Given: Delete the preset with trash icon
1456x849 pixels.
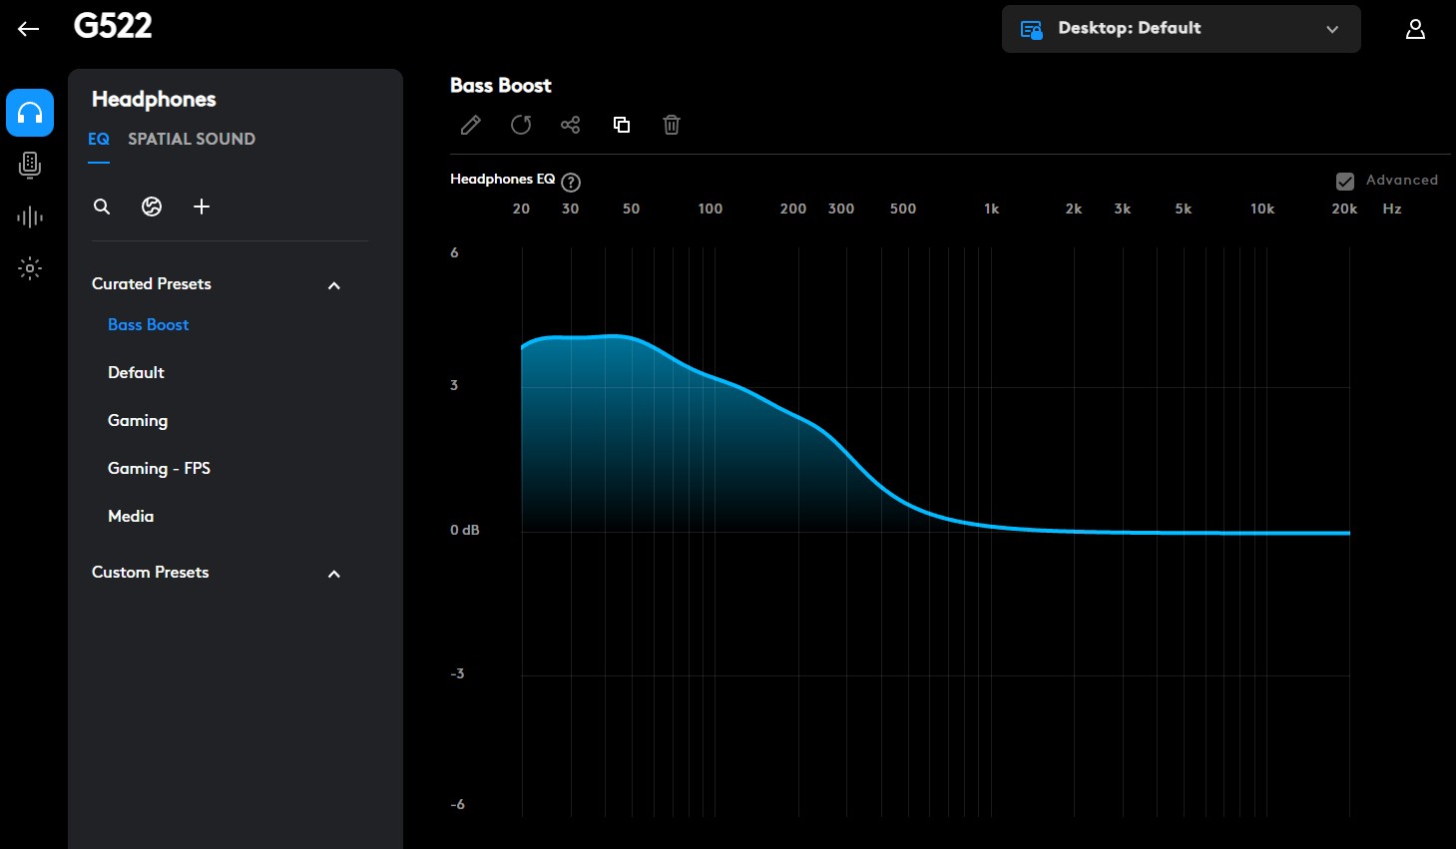Looking at the screenshot, I should (x=672, y=125).
